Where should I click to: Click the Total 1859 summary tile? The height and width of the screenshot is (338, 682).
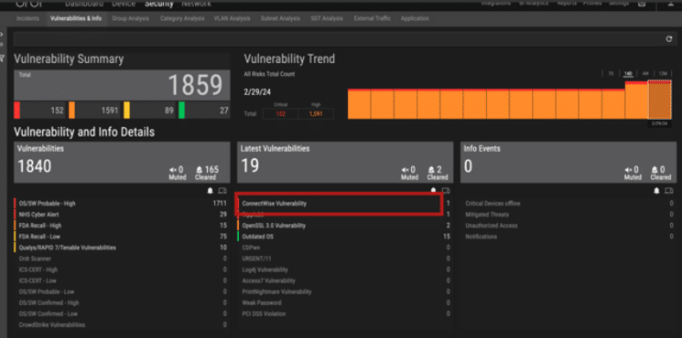pos(122,85)
